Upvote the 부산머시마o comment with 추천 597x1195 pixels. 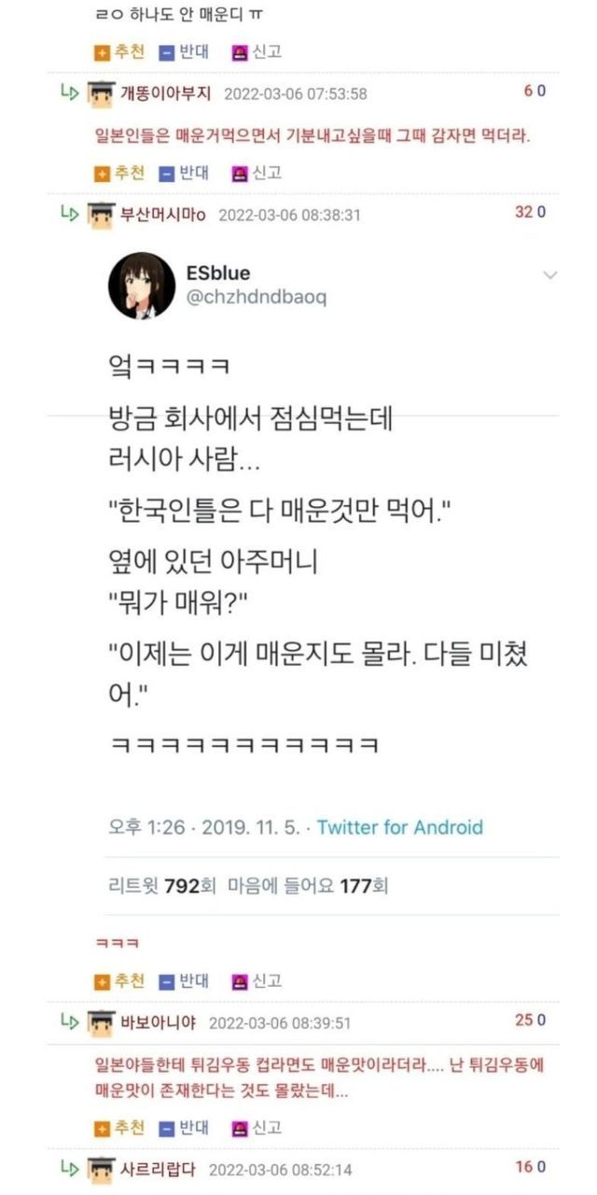pos(120,981)
